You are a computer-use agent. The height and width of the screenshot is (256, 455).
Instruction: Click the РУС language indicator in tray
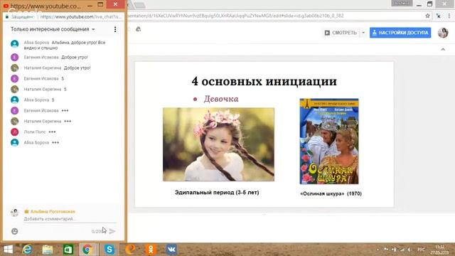421,250
